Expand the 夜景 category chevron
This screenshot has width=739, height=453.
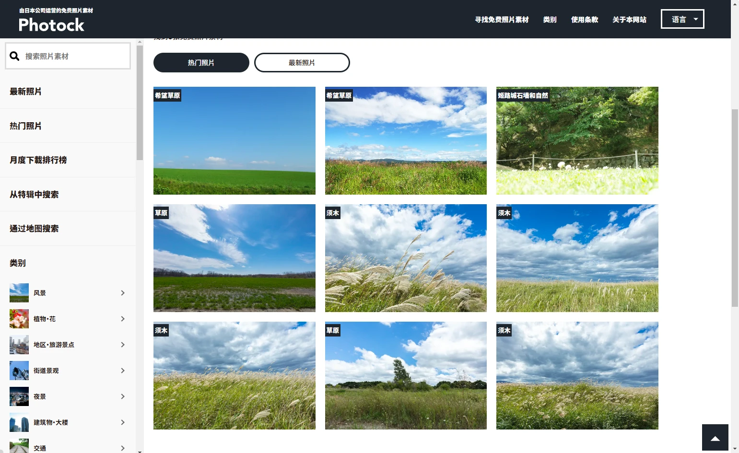pyautogui.click(x=123, y=396)
